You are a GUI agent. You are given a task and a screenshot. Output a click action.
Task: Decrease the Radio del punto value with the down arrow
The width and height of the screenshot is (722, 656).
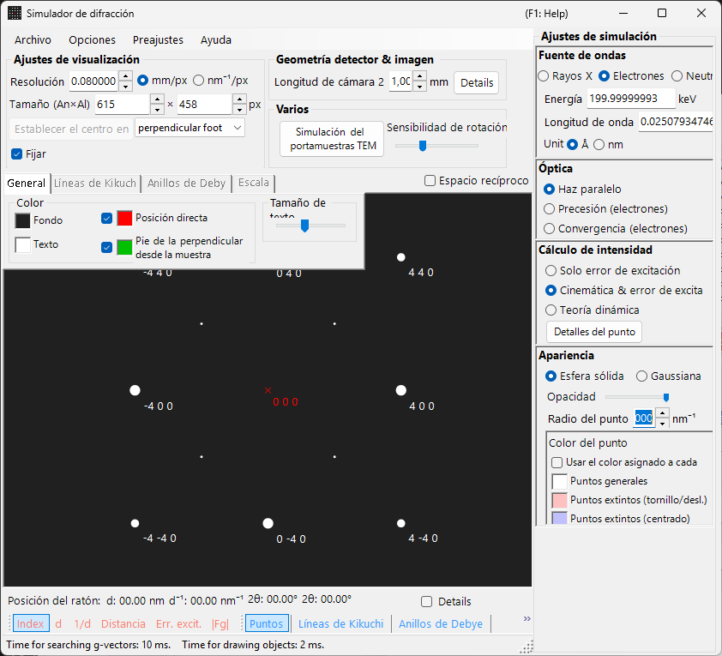point(662,424)
